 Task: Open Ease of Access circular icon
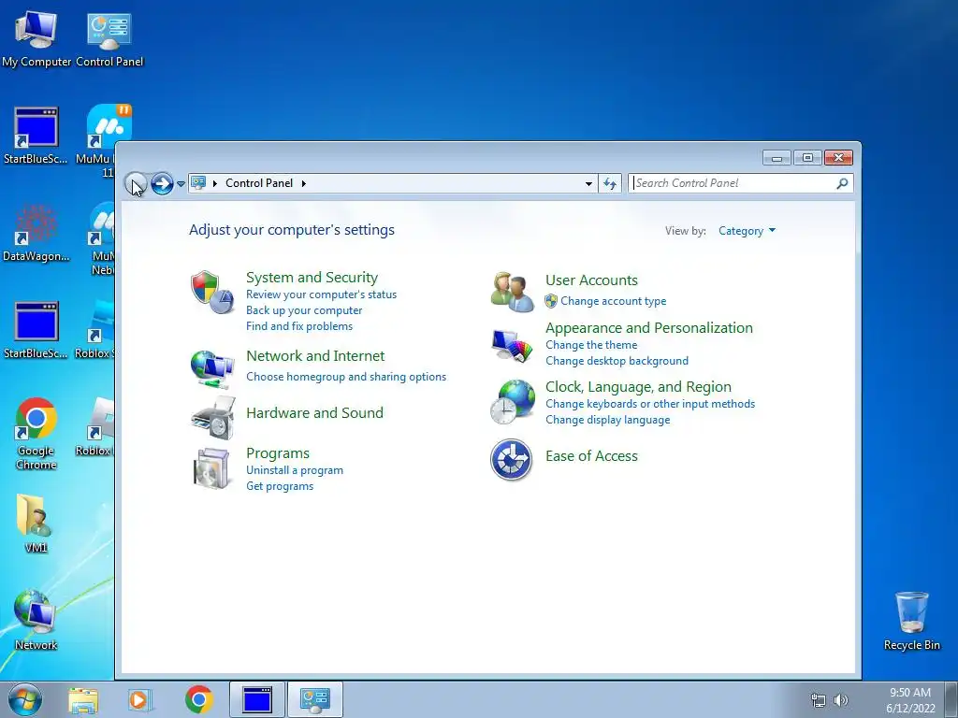(x=512, y=459)
